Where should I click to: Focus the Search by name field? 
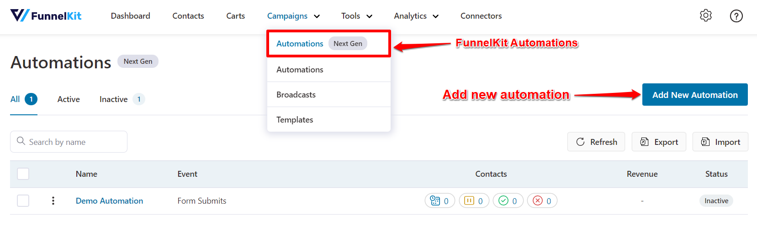69,142
